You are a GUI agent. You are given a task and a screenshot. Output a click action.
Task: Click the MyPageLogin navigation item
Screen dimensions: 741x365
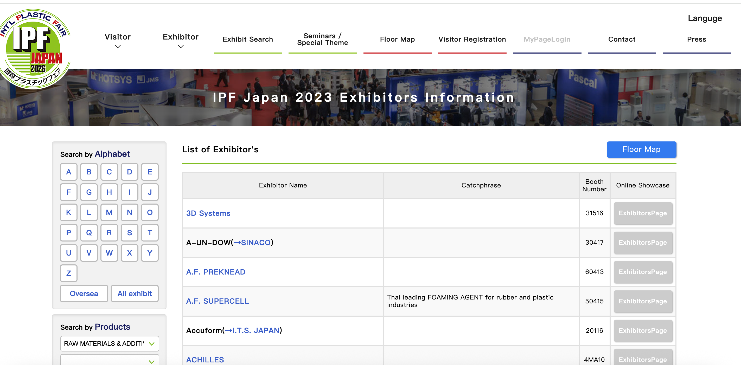point(547,39)
